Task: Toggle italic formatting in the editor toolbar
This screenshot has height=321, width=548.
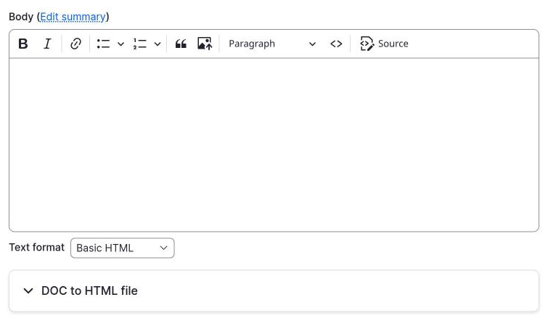Action: [x=47, y=44]
